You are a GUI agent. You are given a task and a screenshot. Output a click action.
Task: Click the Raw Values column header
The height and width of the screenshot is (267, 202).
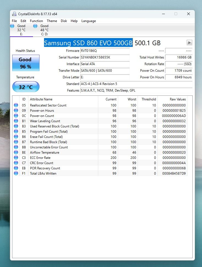(x=172, y=99)
